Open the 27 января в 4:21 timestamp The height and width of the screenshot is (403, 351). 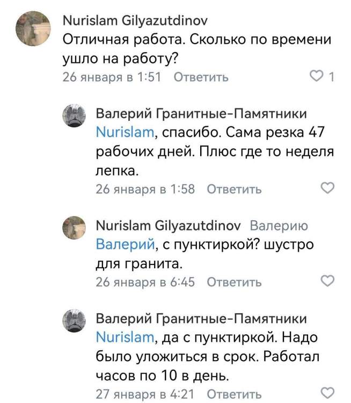[145, 393]
